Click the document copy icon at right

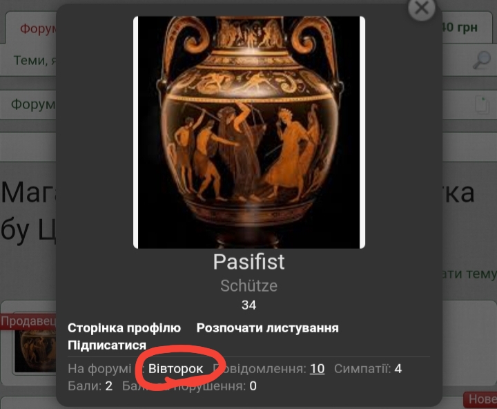tap(483, 105)
